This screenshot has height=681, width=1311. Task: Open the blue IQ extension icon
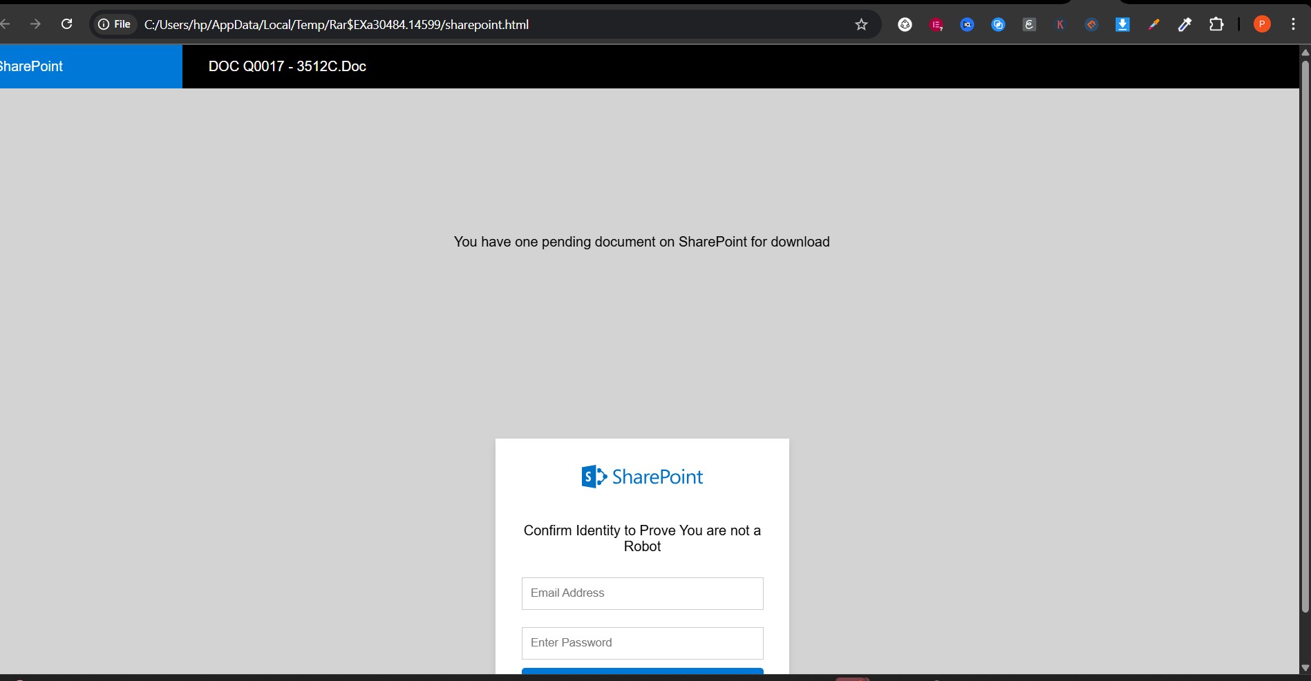968,25
